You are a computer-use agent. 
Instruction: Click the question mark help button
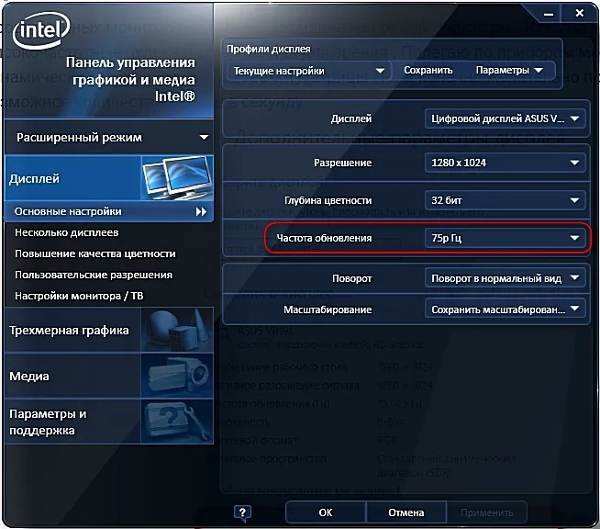[x=242, y=512]
